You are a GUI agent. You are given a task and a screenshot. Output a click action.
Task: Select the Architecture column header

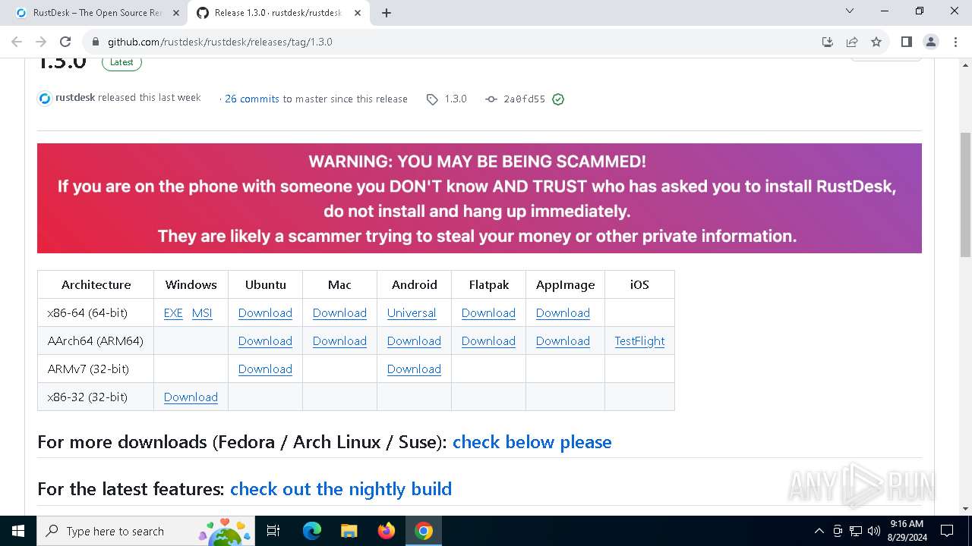[96, 285]
